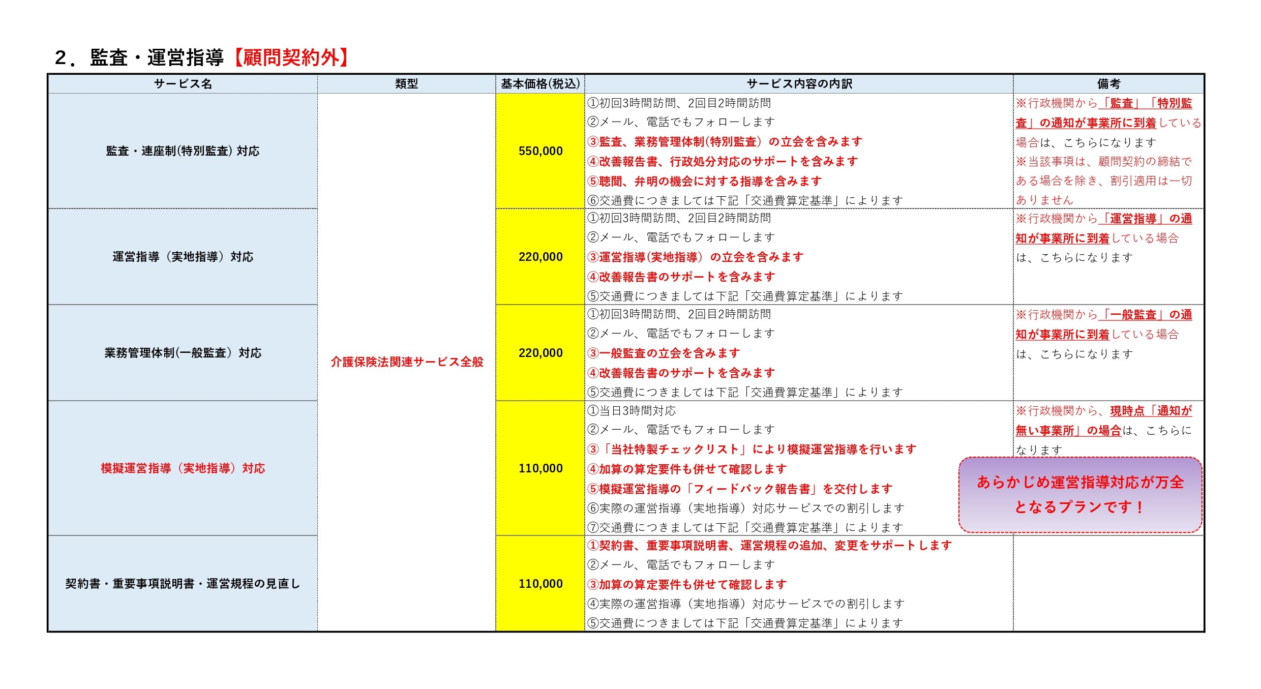Click ⑥交通費につきましては line in 550,000 row
Viewport: 1261px width, 689px height.
click(745, 201)
